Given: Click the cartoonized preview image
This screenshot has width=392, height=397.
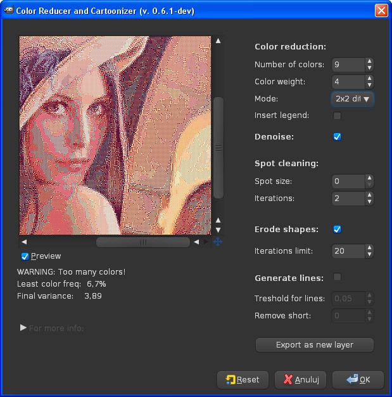Looking at the screenshot, I should click(115, 136).
